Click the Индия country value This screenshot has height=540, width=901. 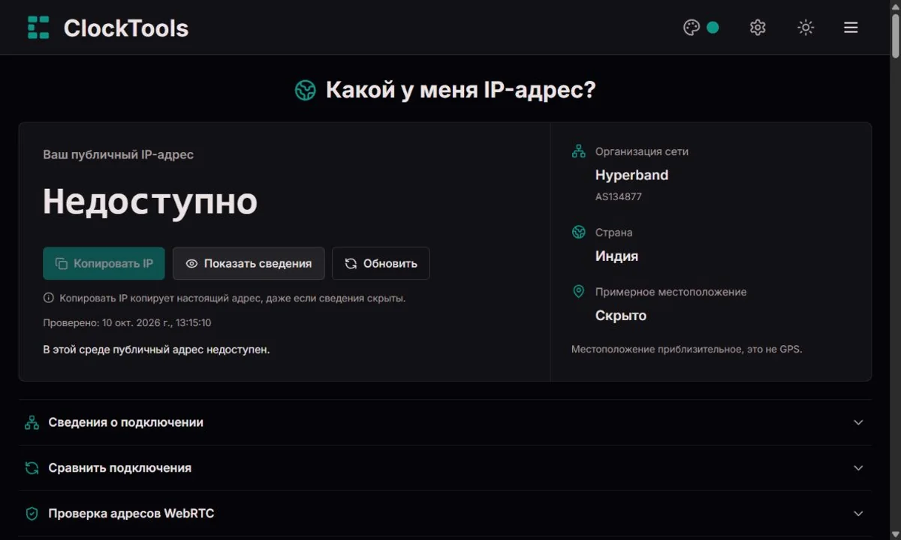[x=616, y=256]
